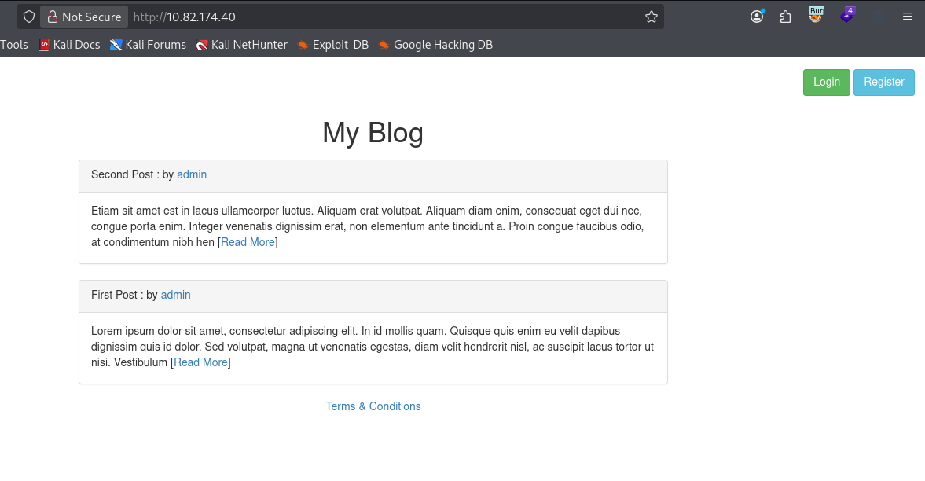Viewport: 925px width, 481px height.
Task: Click the Exploit-DB bookmark favicon
Action: coord(303,45)
